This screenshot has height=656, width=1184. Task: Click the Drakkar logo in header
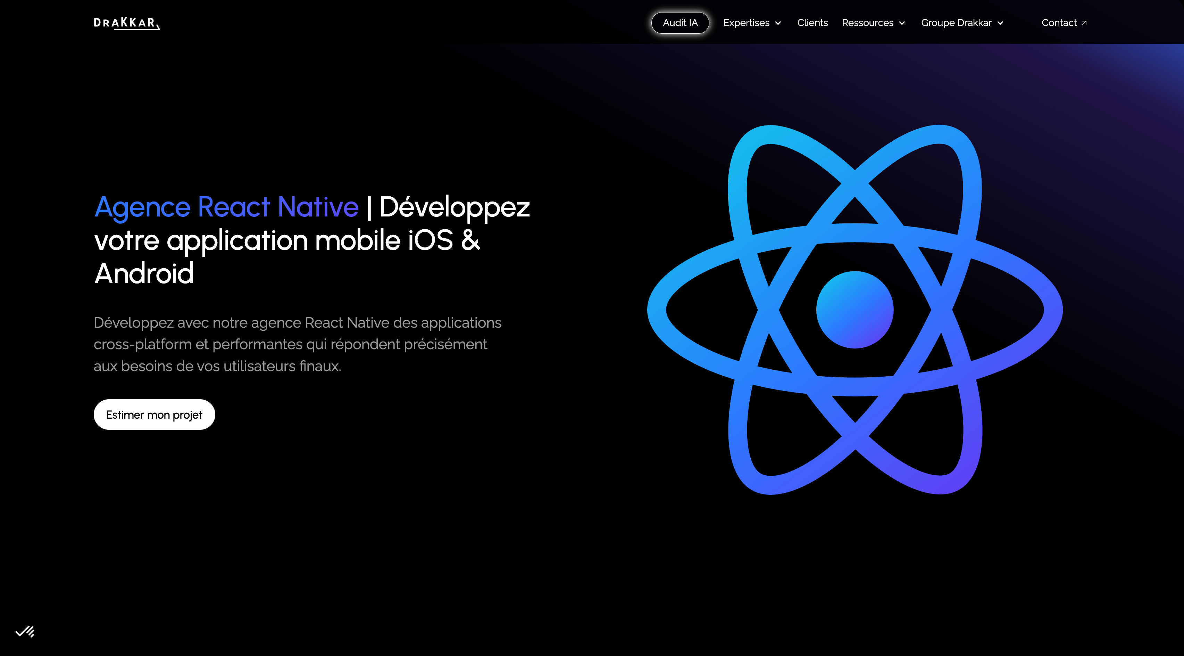coord(126,23)
